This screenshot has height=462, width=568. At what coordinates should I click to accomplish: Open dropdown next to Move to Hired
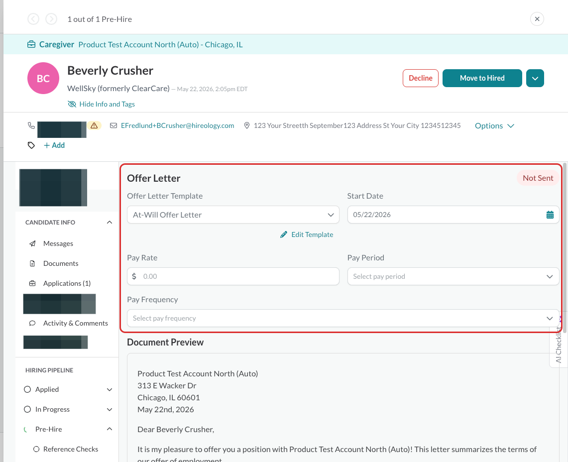click(x=535, y=78)
